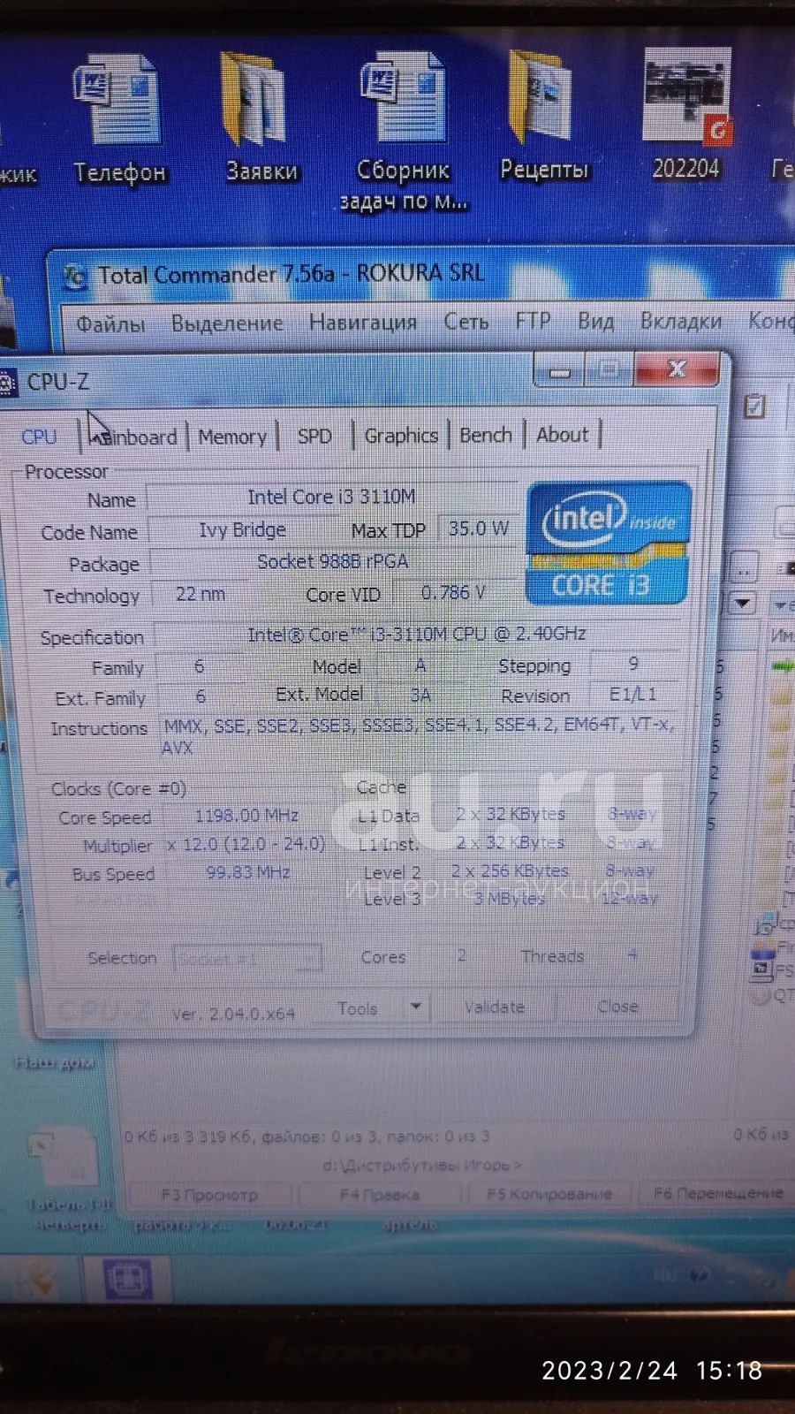
Task: Switch to the CPU tab in CPU-Z
Action: point(39,437)
